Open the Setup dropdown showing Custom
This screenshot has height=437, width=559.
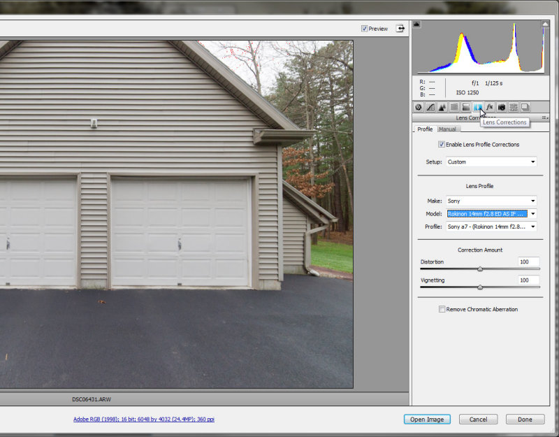[491, 162]
